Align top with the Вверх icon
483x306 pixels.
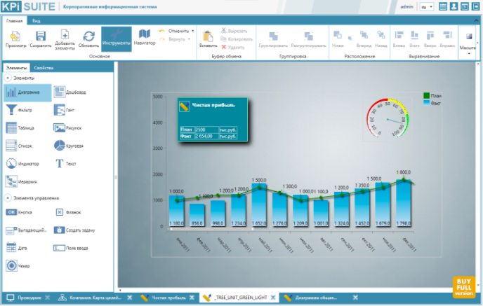[x=430, y=39]
